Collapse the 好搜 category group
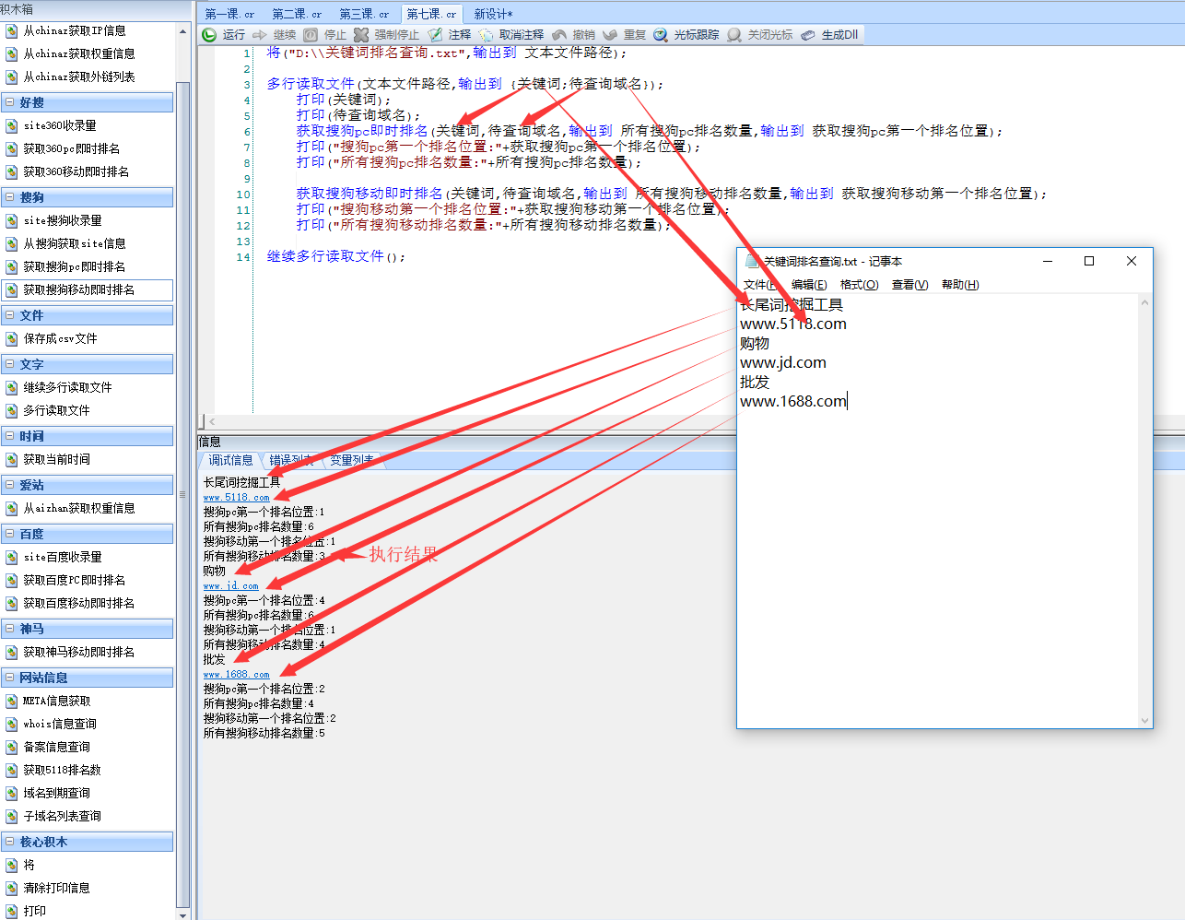Screen dimensions: 1185x920 coord(10,102)
